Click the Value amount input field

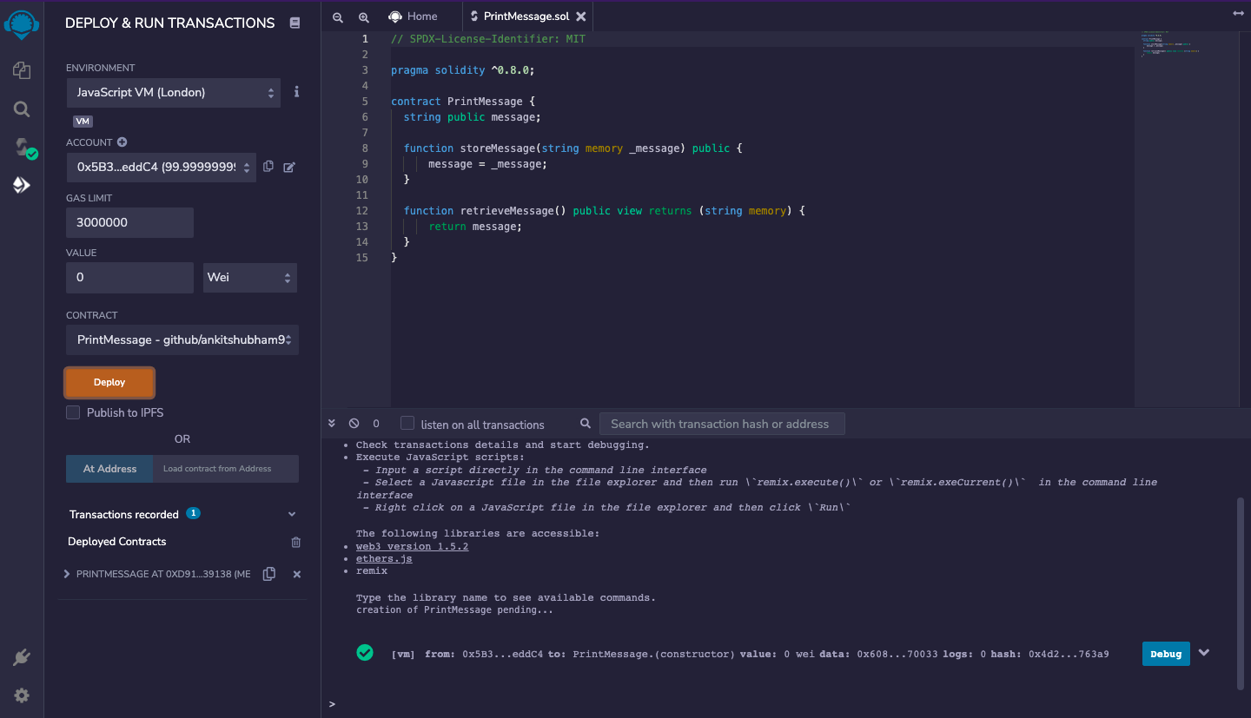129,277
